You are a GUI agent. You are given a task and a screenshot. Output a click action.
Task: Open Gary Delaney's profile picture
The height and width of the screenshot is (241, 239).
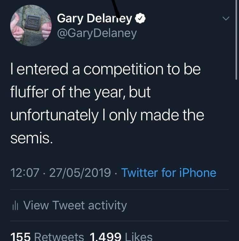pos(31,26)
